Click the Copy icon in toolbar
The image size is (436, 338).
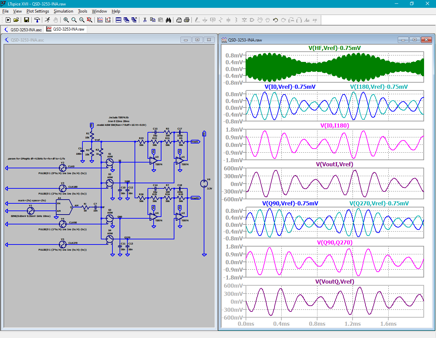point(153,20)
